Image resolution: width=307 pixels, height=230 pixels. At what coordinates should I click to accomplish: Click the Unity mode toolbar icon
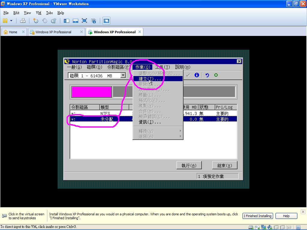click(x=94, y=21)
